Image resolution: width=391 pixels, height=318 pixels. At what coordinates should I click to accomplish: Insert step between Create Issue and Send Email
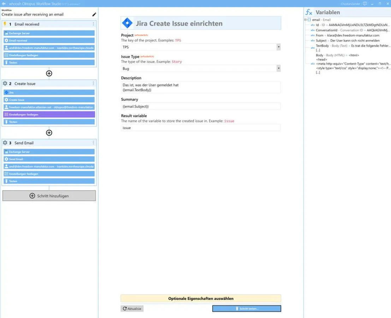tap(49, 133)
